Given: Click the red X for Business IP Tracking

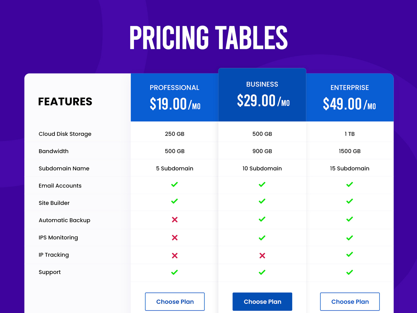Looking at the screenshot, I should tap(262, 256).
